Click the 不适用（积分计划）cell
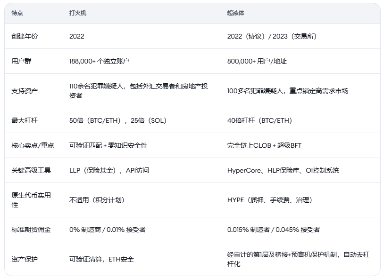 tap(97, 200)
